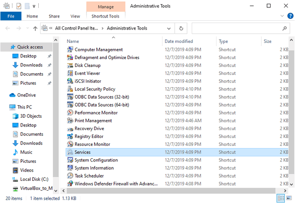Click the Resource Monitor icon
295x203 pixels.
tap(70, 144)
